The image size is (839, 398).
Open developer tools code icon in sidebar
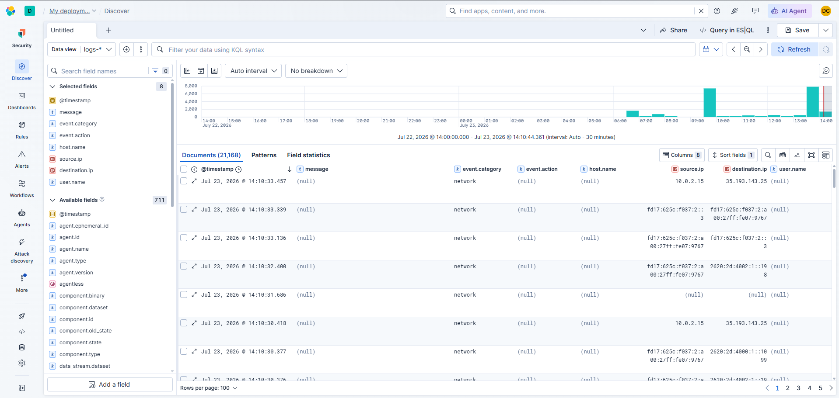tap(22, 332)
